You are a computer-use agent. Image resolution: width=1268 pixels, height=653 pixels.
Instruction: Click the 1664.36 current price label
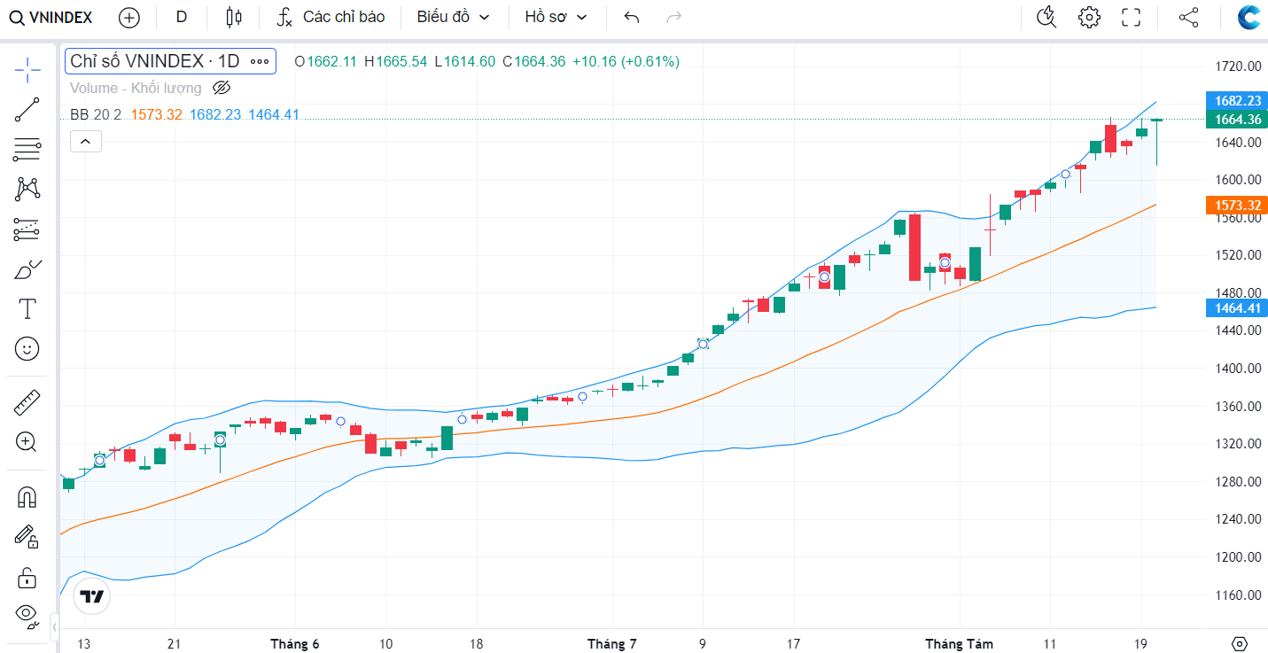tap(1237, 120)
